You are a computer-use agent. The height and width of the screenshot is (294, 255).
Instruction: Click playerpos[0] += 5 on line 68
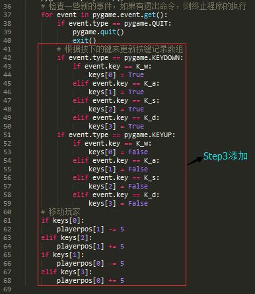click(91, 281)
